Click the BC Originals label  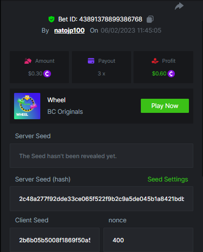pyautogui.click(x=65, y=112)
